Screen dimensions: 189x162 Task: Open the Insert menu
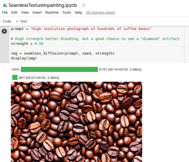[37, 13]
